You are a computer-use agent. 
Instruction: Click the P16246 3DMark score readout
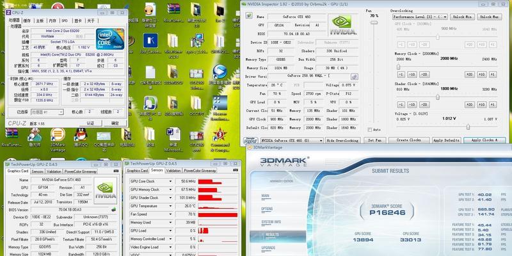387,212
